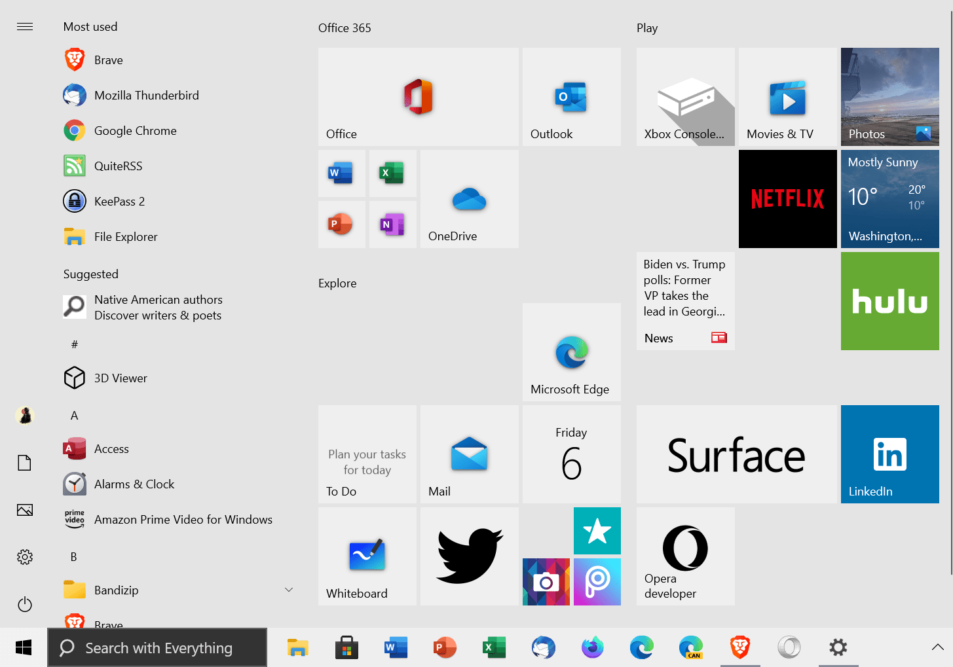Open File Explorer from Most used
The height and width of the screenshot is (667, 953).
178,237
